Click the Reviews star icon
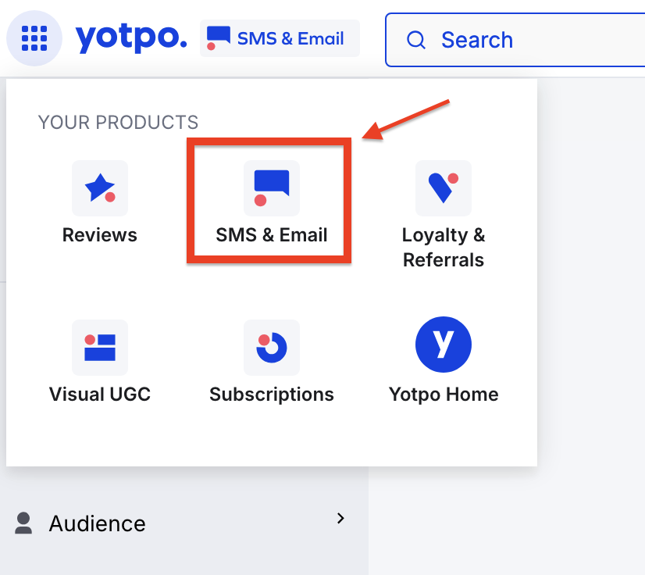 [100, 188]
